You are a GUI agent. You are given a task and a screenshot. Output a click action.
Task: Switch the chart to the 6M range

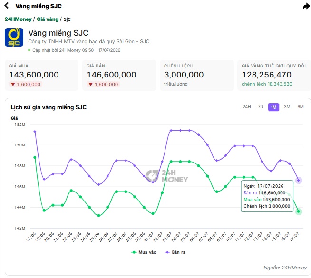(300, 107)
